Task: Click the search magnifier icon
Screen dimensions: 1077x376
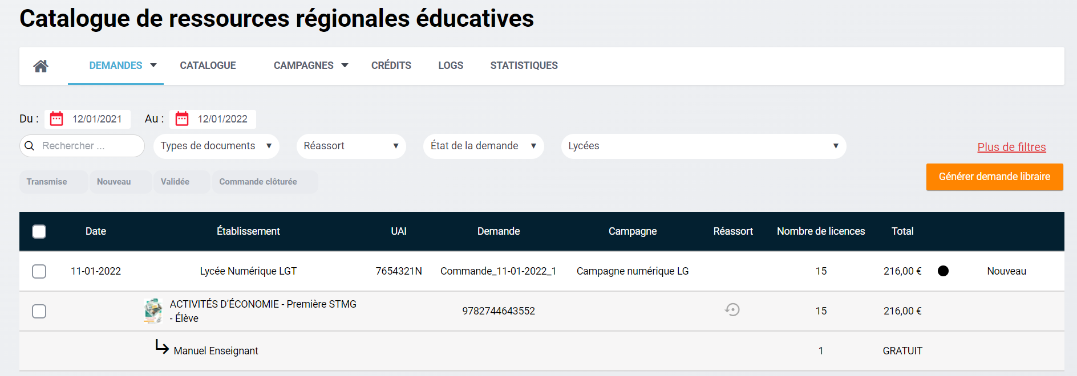Action: pyautogui.click(x=30, y=146)
